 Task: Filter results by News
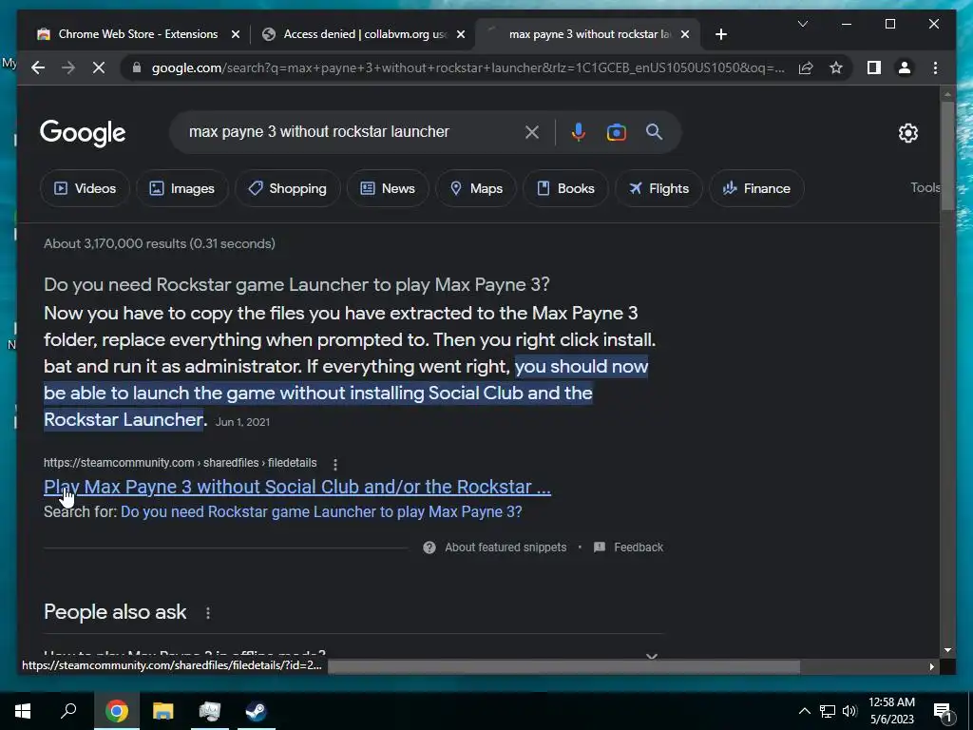click(x=388, y=188)
